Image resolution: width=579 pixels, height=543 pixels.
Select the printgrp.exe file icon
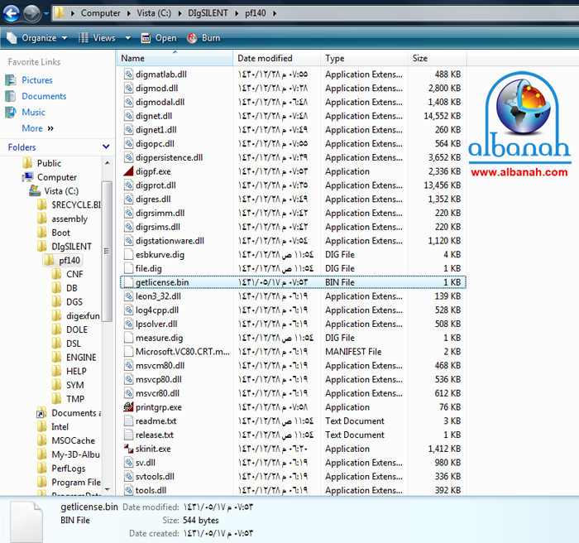(x=128, y=407)
